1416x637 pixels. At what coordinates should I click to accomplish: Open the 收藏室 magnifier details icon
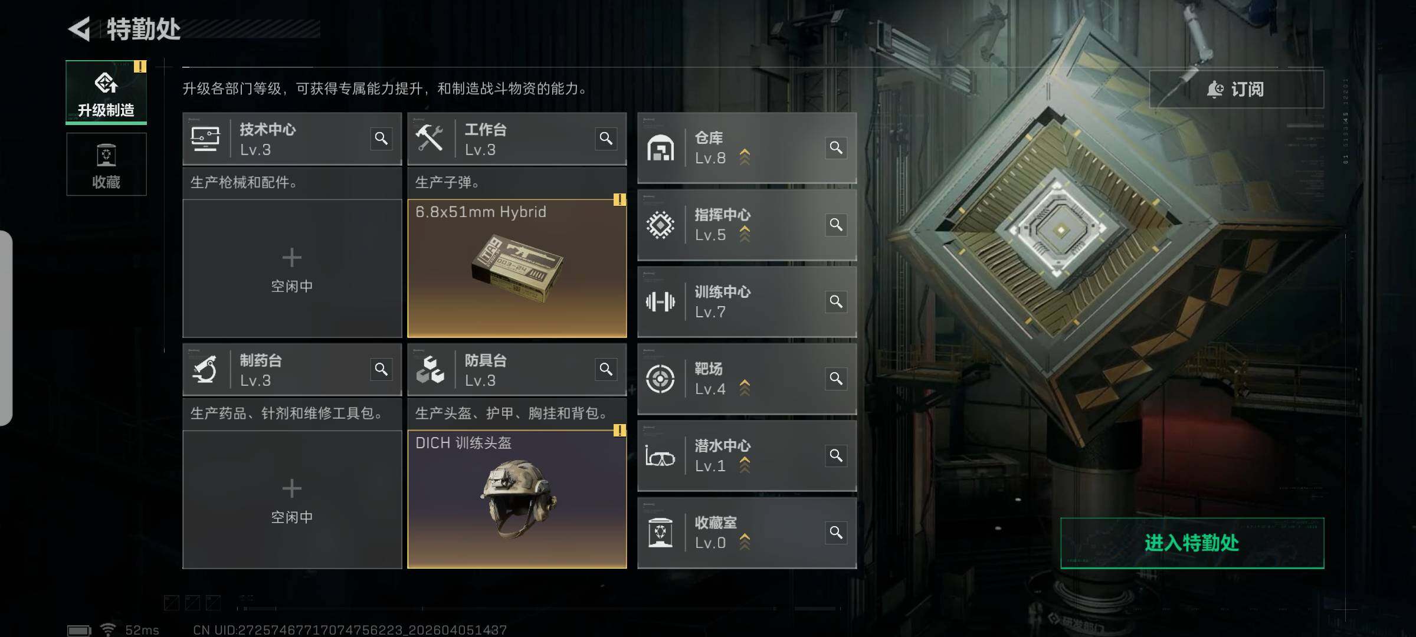[836, 533]
